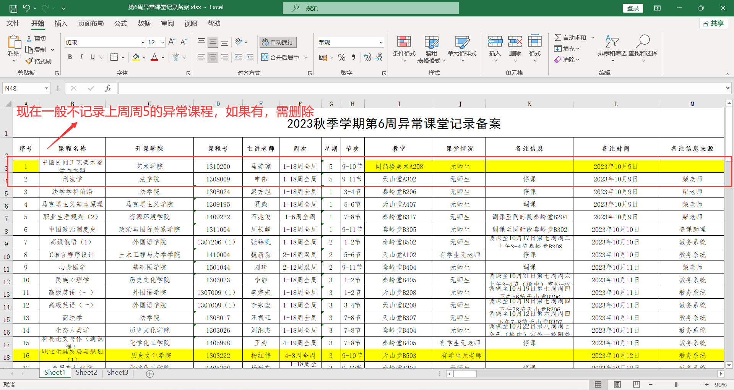734x390 pixels.
Task: Click the 登录 sign-in button
Action: click(x=633, y=8)
